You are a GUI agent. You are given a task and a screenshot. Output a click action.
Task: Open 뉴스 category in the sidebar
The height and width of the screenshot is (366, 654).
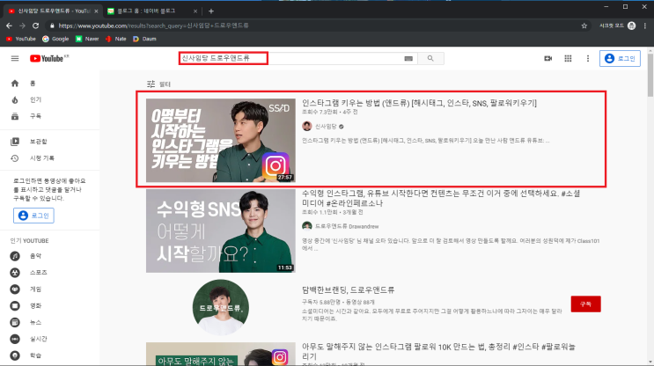coord(49,323)
